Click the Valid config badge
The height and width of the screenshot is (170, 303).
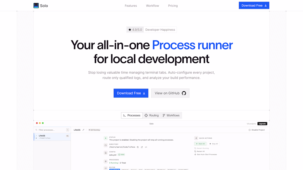pyautogui.click(x=121, y=155)
